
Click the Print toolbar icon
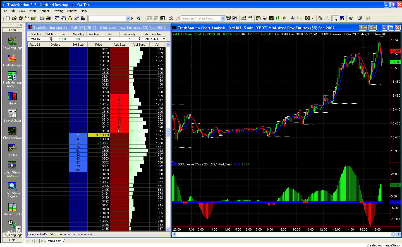42,18
